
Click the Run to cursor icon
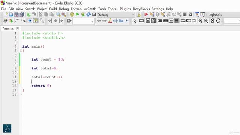tap(152, 15)
